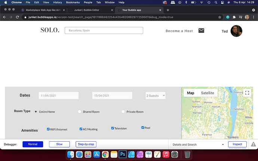Select the Entire Home radio button
The height and width of the screenshot is (161, 258).
click(x=36, y=111)
